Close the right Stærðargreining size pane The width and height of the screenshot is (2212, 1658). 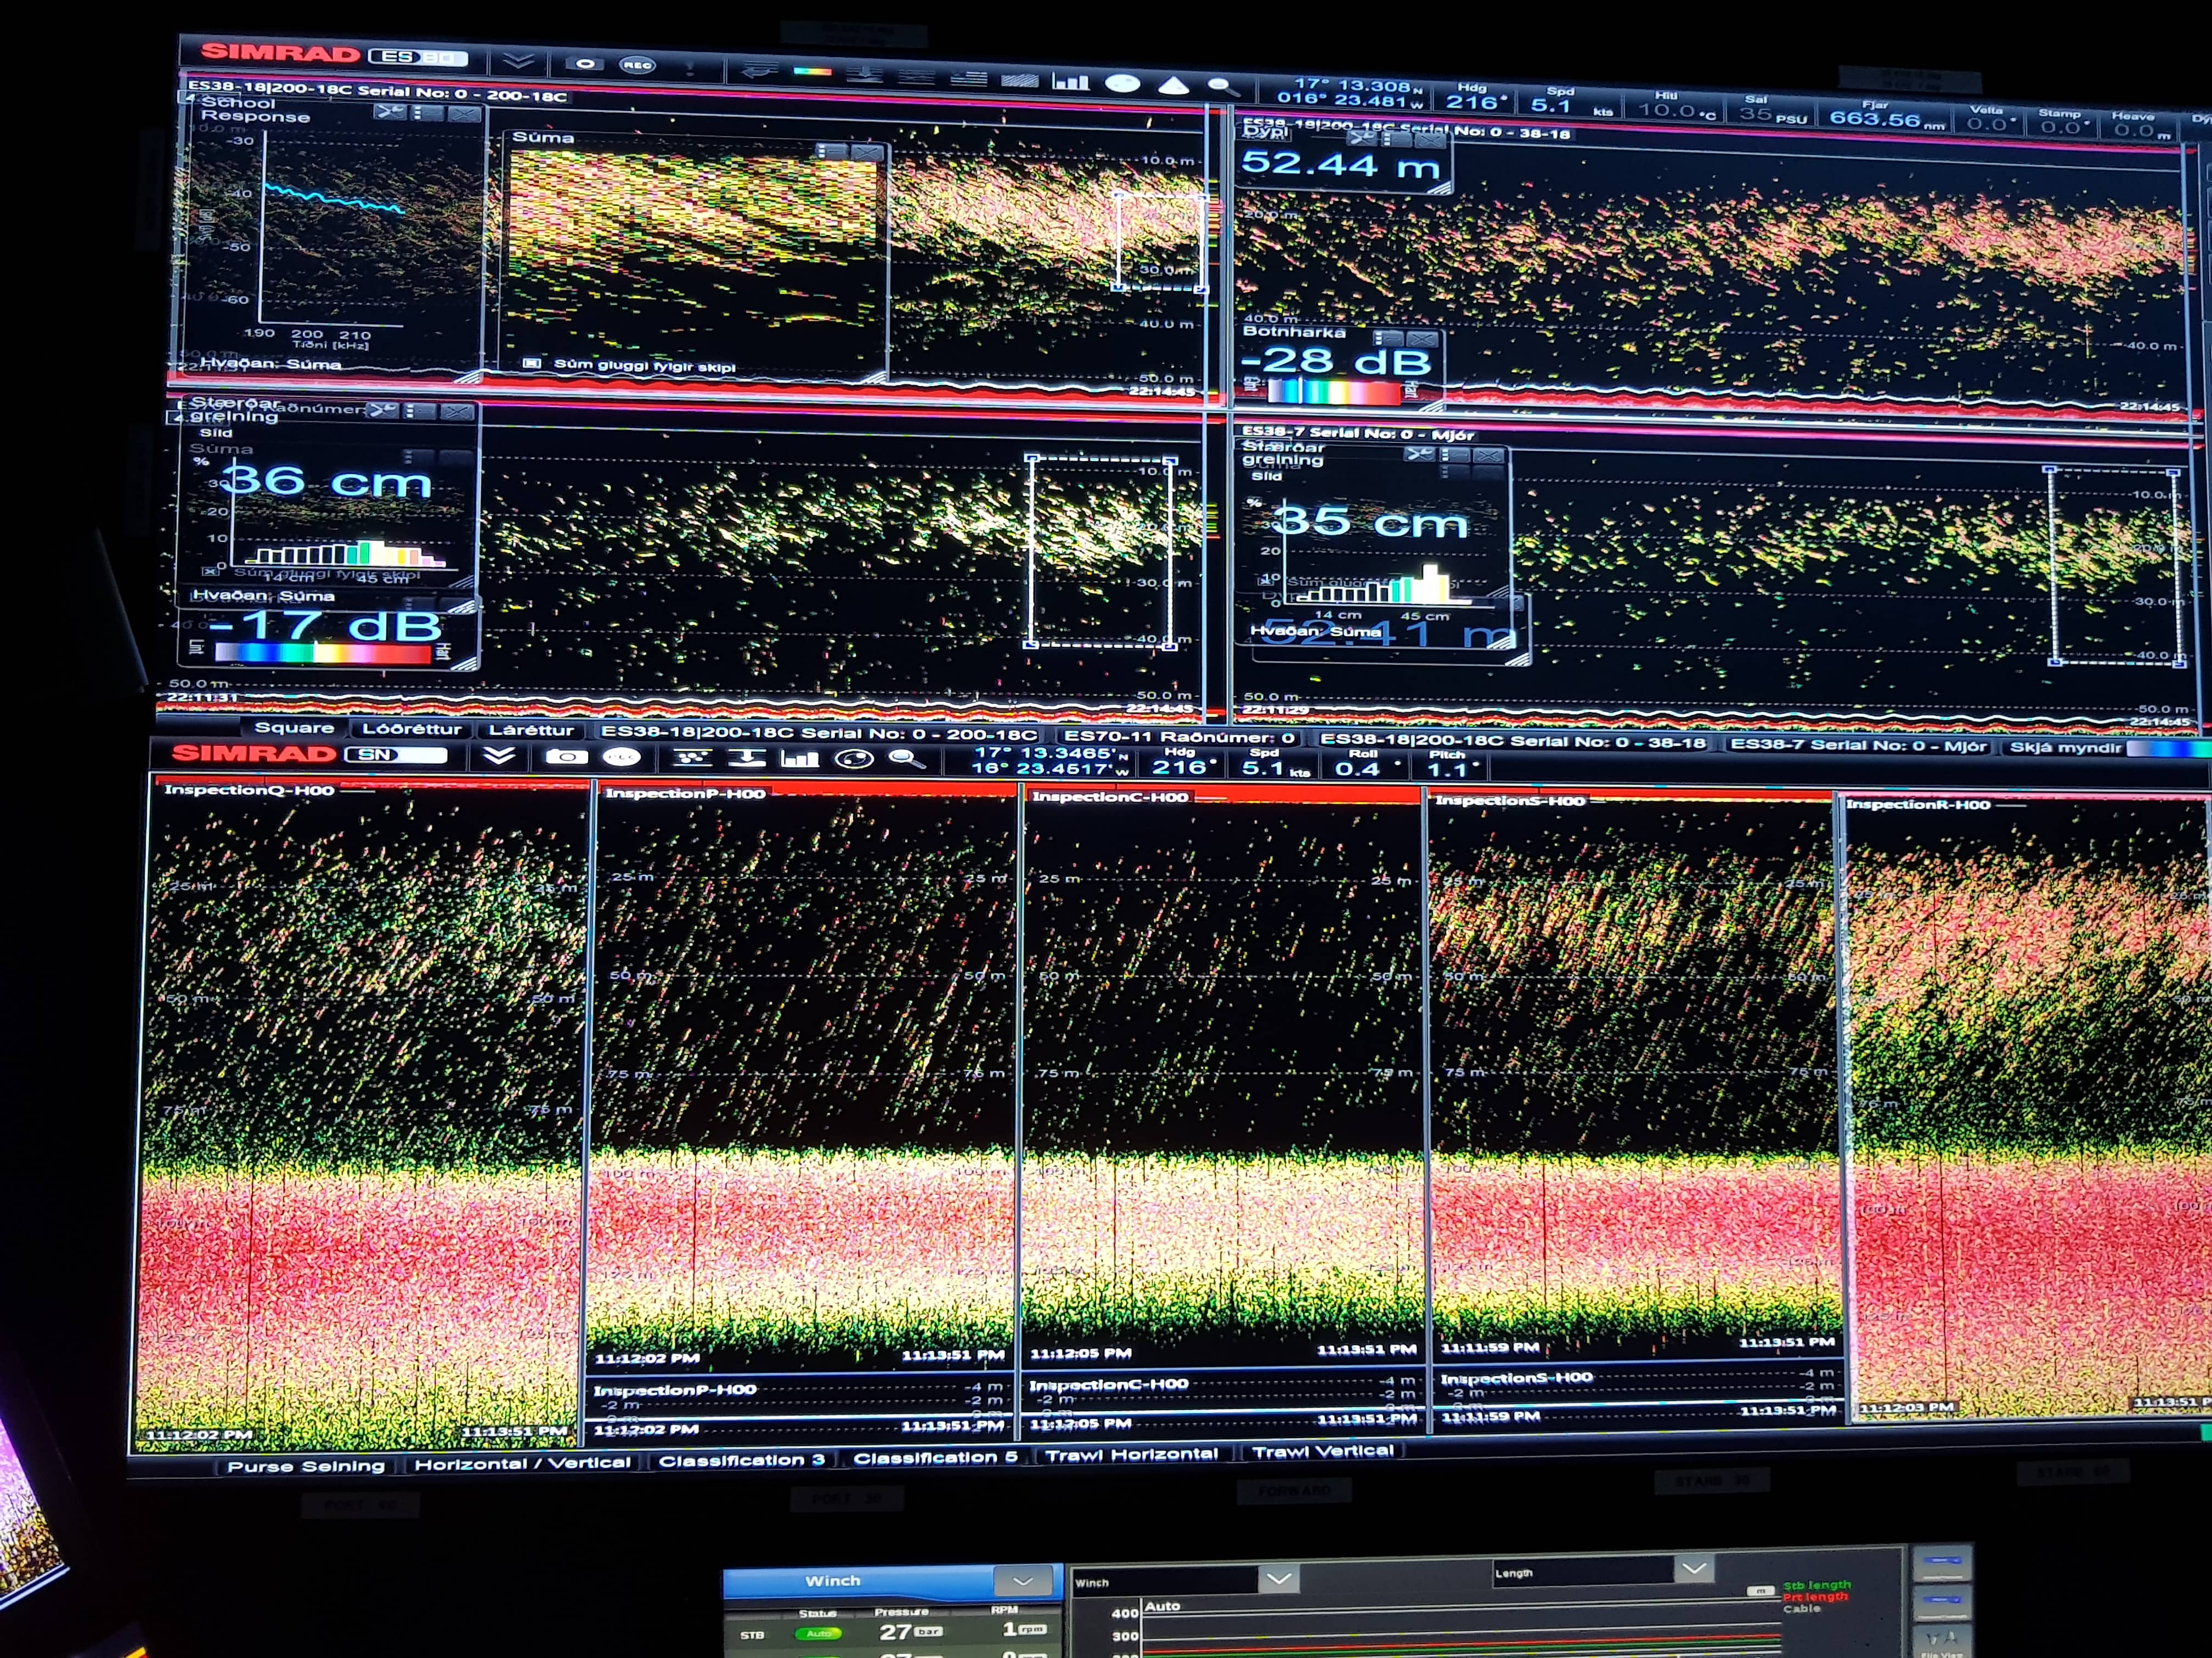[1489, 456]
